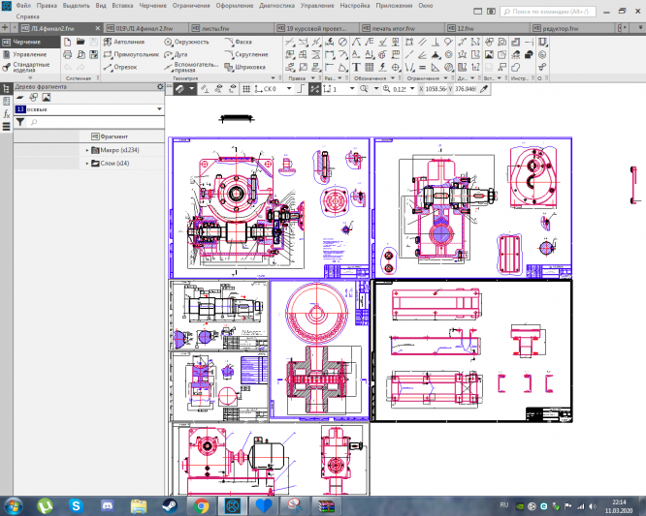Image resolution: width=646 pixels, height=516 pixels.
Task: Open the Диагностика menu
Action: [277, 6]
